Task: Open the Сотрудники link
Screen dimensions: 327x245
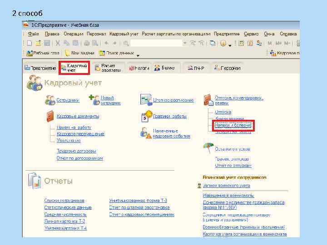Action: (x=68, y=100)
